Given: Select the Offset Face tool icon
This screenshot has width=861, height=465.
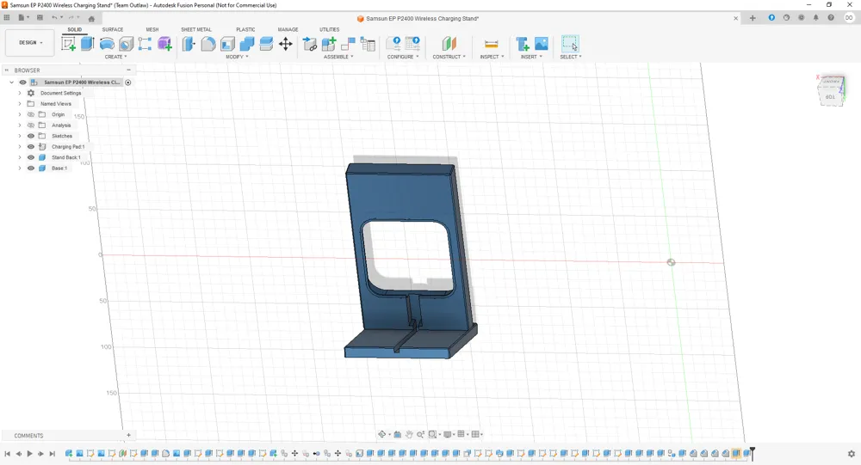Looking at the screenshot, I should click(x=266, y=44).
